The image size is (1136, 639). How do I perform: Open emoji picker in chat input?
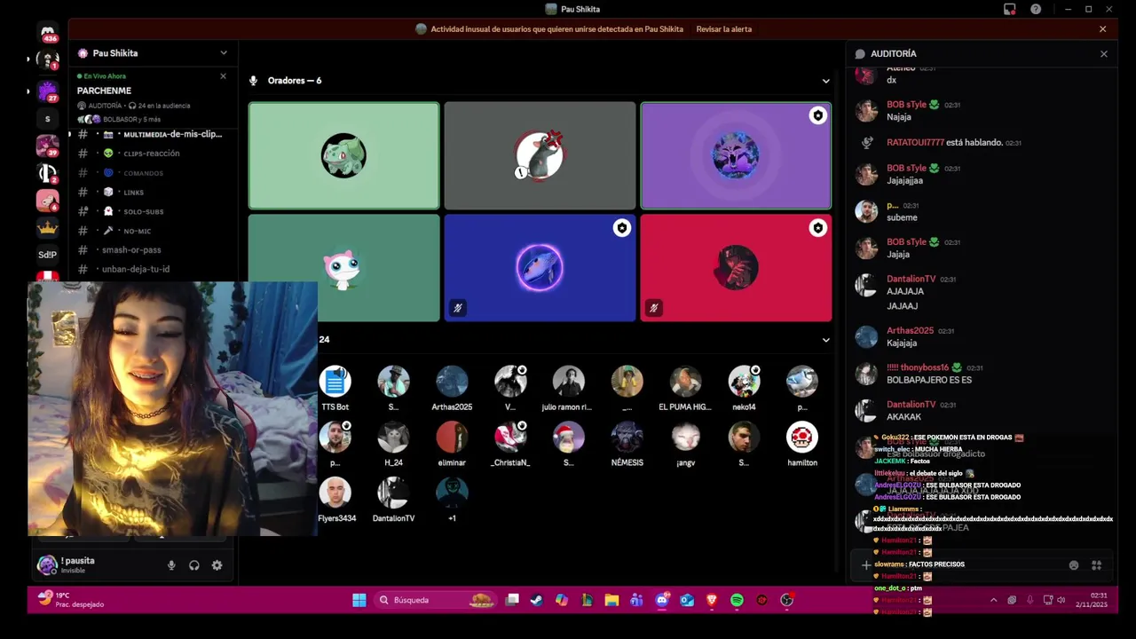coord(1074,565)
